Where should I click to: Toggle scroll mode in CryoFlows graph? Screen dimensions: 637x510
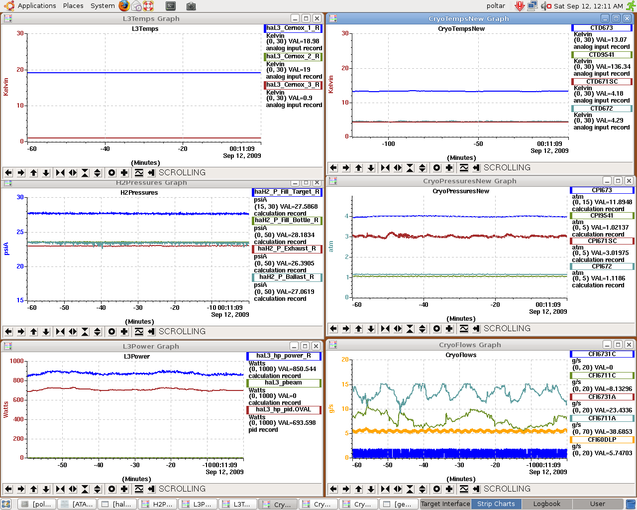(x=476, y=489)
